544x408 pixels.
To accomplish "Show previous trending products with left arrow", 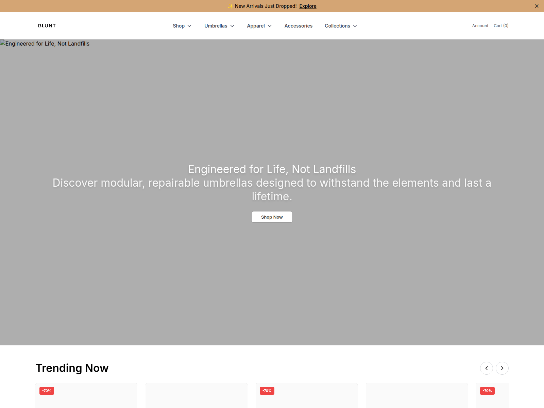I will (487, 368).
